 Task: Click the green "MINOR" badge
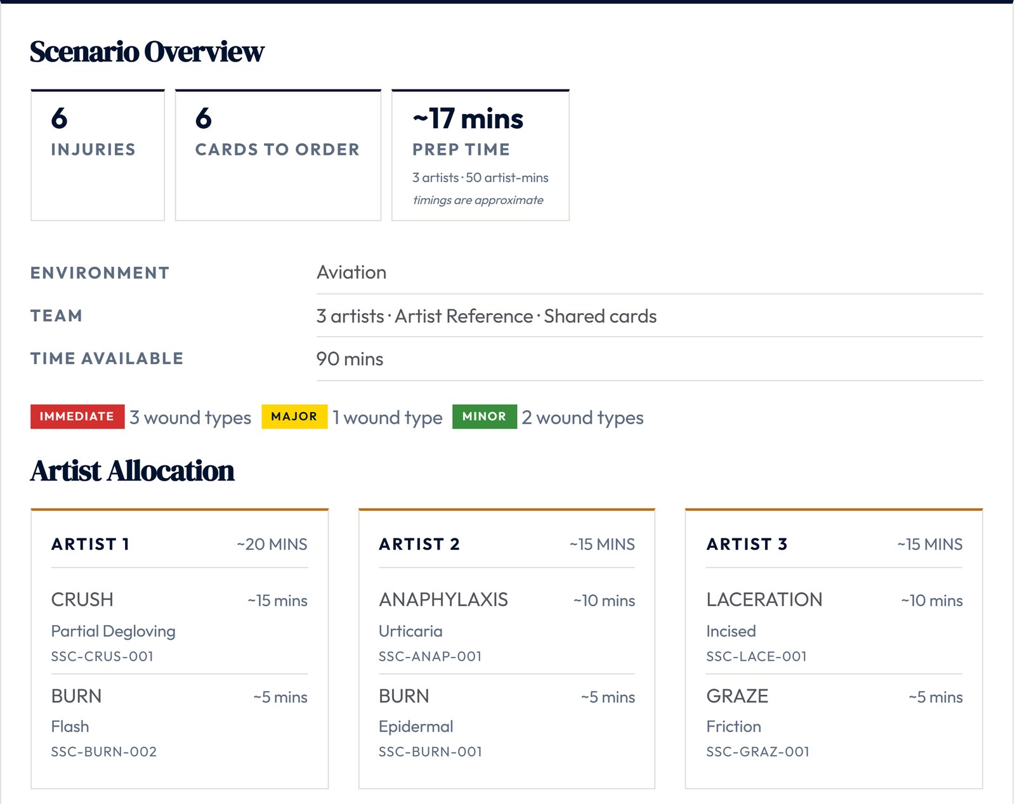click(x=485, y=417)
